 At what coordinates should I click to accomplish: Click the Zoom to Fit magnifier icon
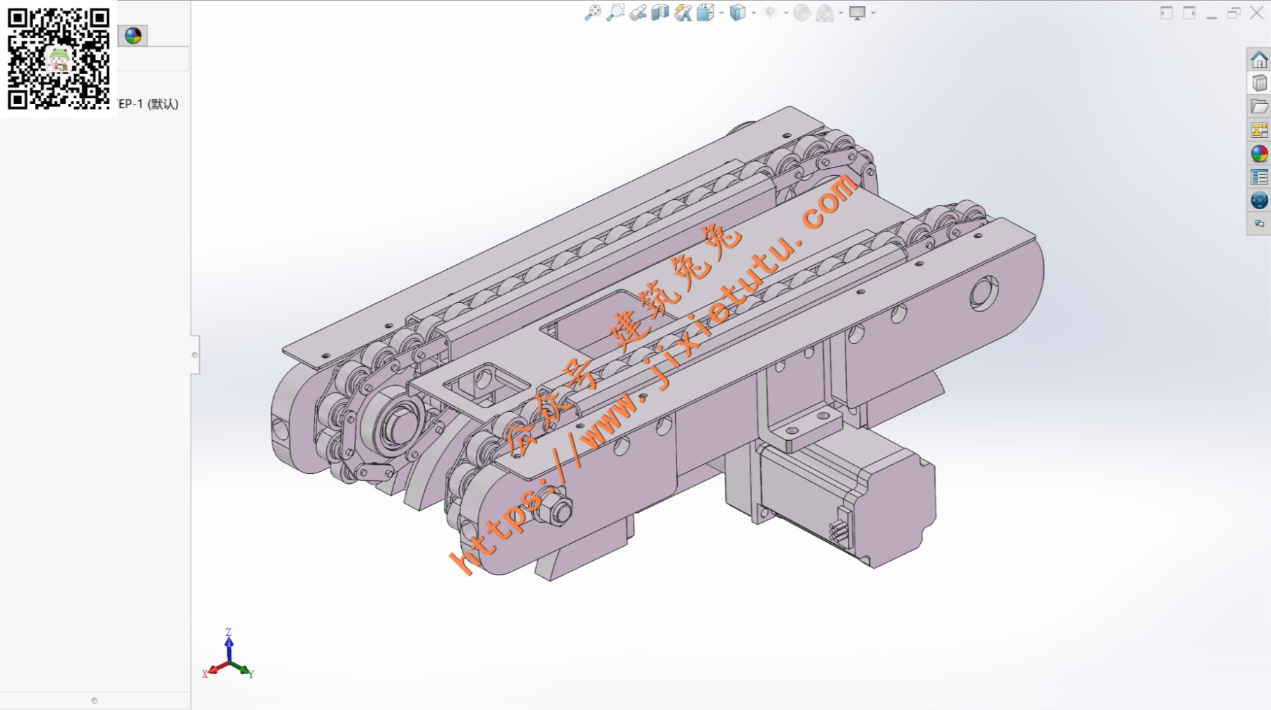592,13
